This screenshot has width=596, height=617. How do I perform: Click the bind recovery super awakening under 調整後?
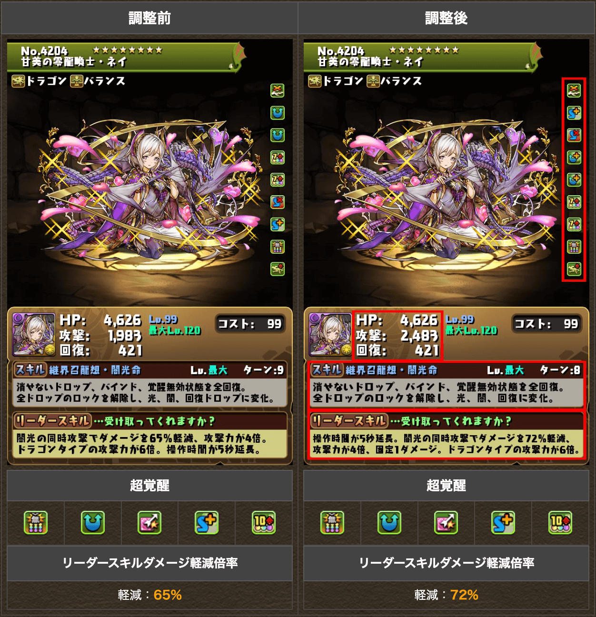click(389, 523)
